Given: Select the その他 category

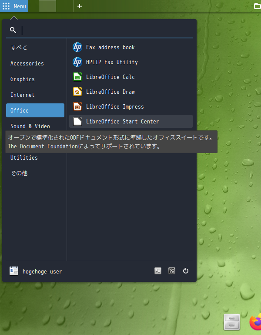Looking at the screenshot, I should 35,173.
